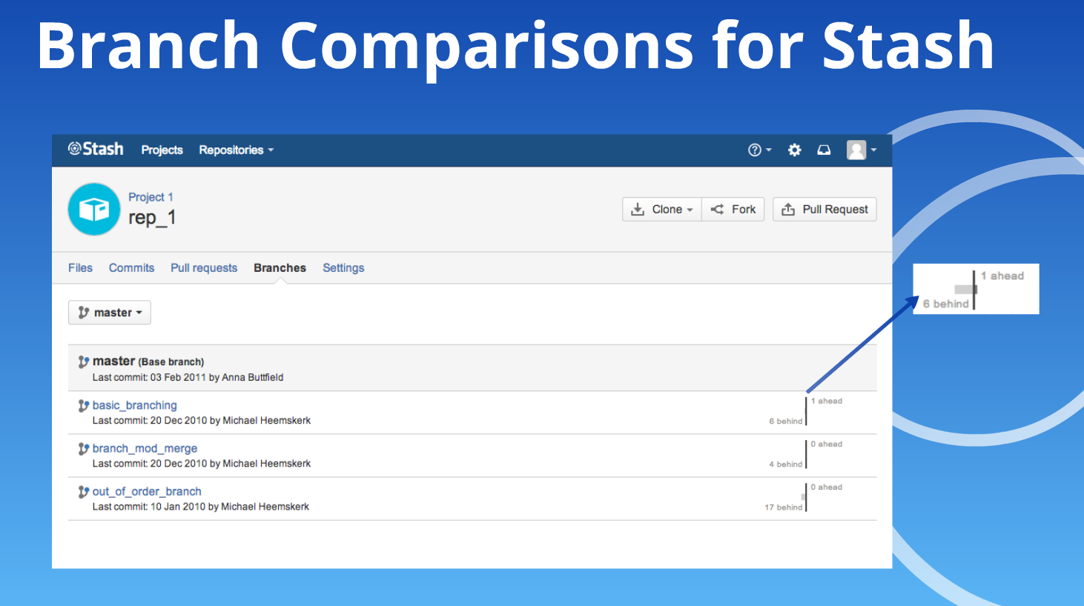Expand the Clone dropdown button
The height and width of the screenshot is (606, 1084).
(661, 209)
